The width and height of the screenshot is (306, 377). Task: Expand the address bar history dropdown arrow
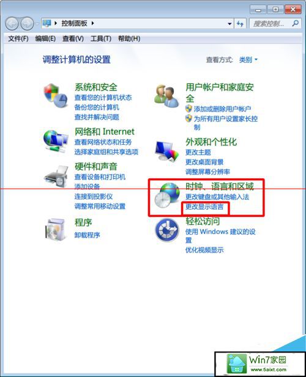(x=229, y=24)
